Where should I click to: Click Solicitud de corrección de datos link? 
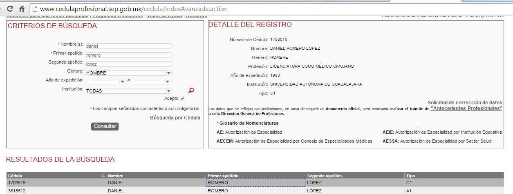(x=465, y=103)
